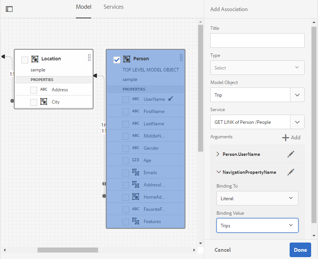
Task: Edit the NavigationPropertyName argument pencil icon
Action: click(x=291, y=172)
